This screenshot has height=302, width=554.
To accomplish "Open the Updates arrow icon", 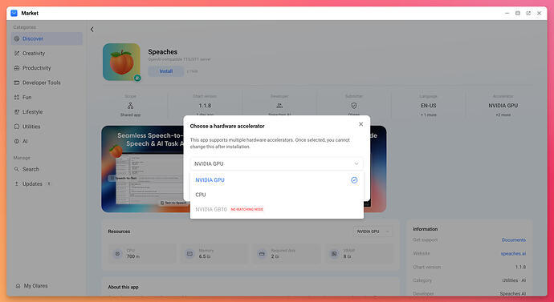I will [x=17, y=184].
